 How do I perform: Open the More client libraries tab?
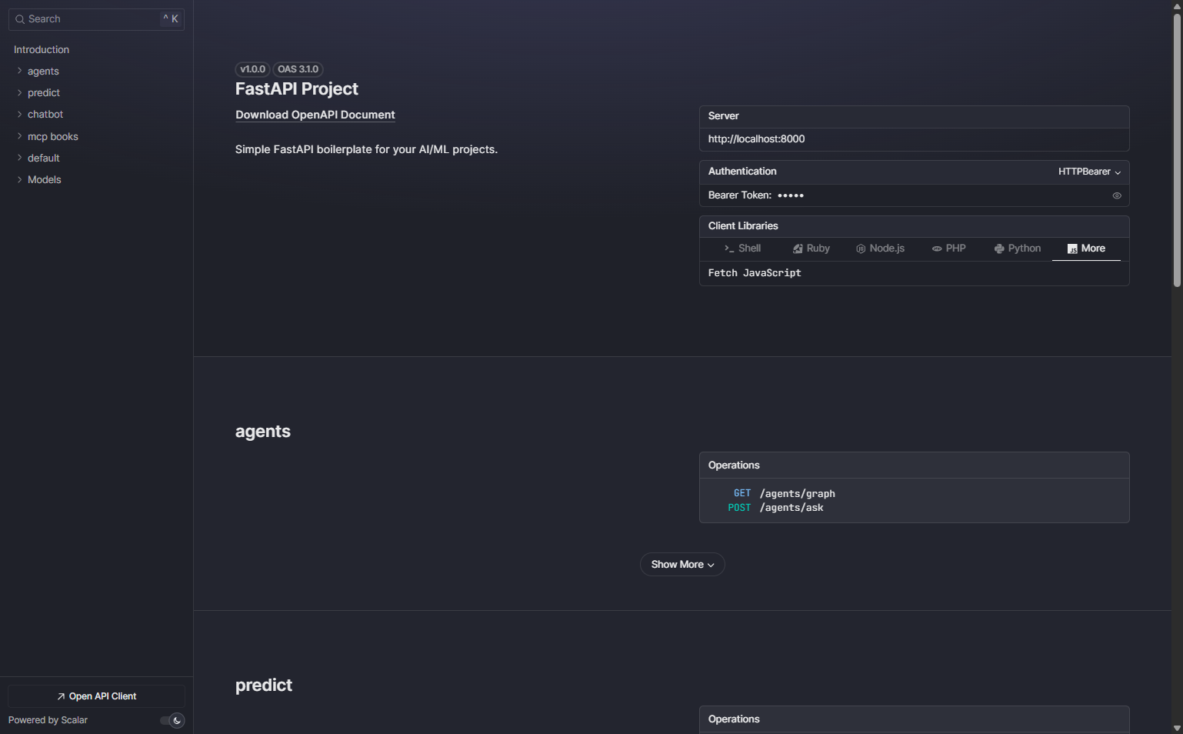pos(1086,248)
